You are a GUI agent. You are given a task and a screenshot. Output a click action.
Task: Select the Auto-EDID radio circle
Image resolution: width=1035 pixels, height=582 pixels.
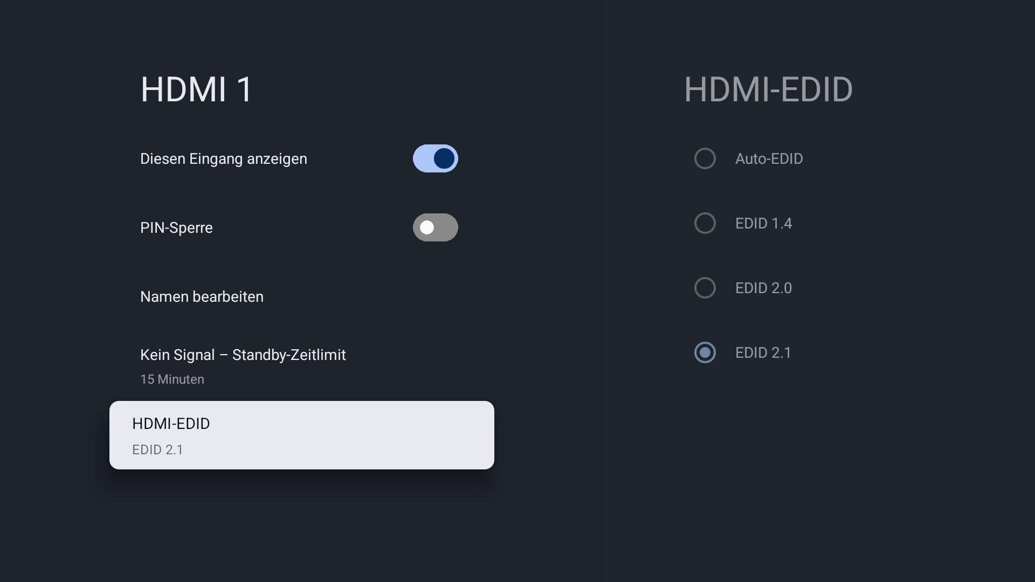[x=705, y=158]
